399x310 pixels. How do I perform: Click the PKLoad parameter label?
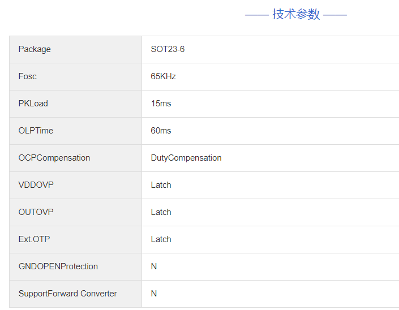click(x=33, y=104)
